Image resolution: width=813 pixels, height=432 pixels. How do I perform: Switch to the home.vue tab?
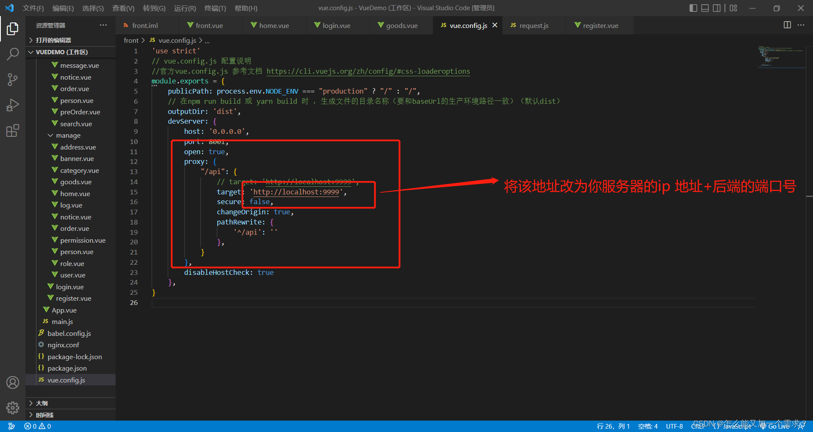[x=274, y=25]
